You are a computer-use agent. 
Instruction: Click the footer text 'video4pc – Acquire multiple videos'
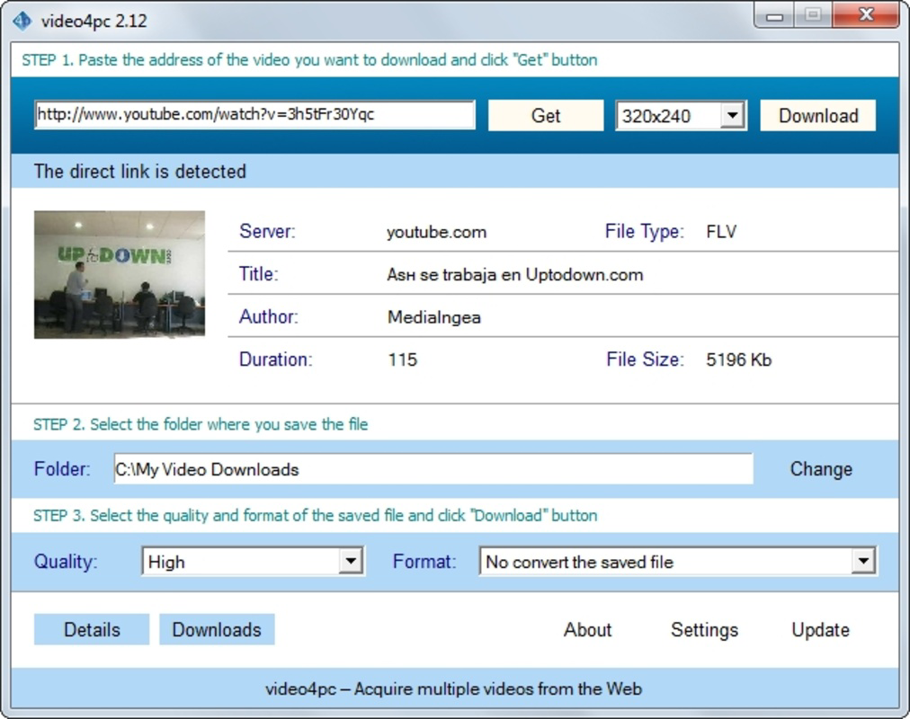point(454,688)
